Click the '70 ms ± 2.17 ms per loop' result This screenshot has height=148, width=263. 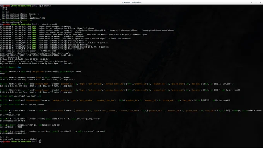click(x=37, y=80)
